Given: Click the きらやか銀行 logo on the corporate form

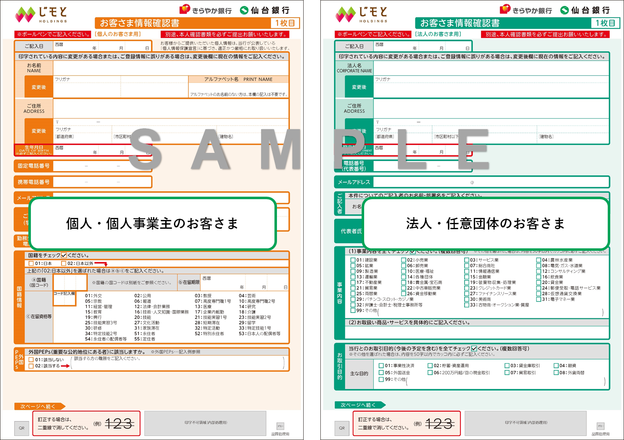Looking at the screenshot, I should point(526,10).
